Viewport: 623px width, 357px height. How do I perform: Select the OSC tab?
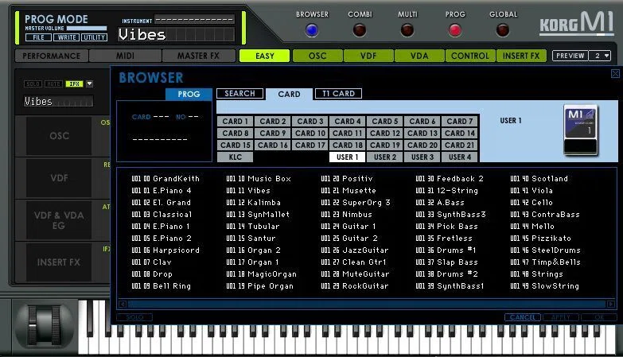[x=317, y=56]
